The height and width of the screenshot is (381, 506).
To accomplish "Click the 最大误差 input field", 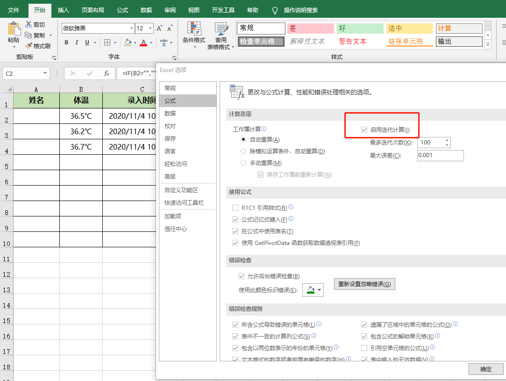I will click(x=440, y=155).
